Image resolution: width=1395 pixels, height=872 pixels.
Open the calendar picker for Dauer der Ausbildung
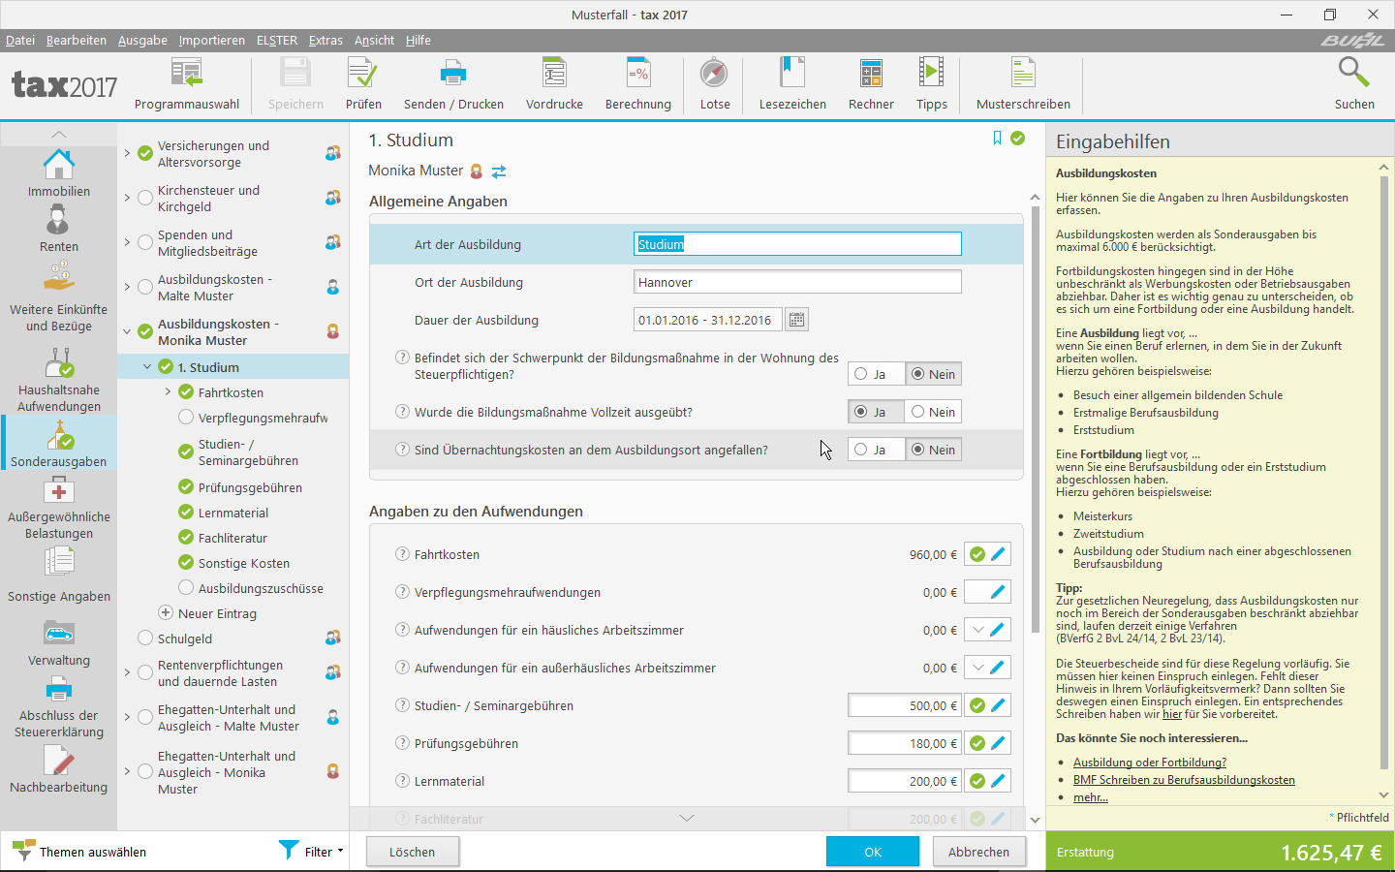coord(795,320)
